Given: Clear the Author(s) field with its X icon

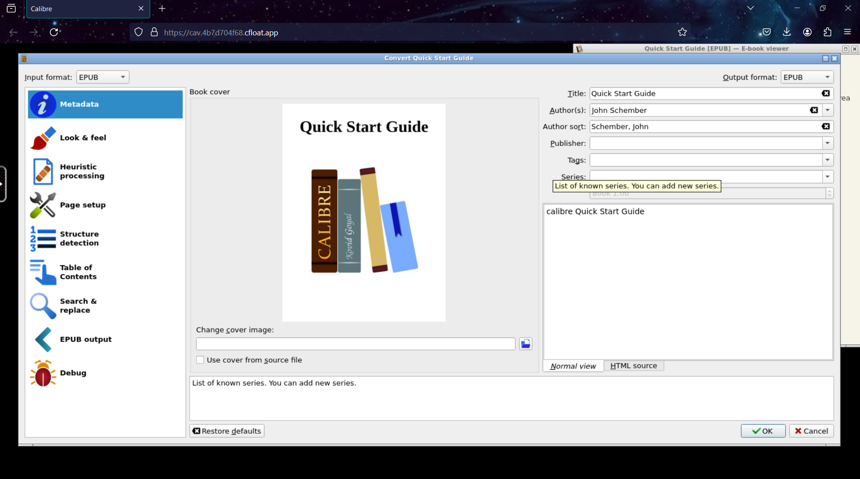Looking at the screenshot, I should pyautogui.click(x=814, y=110).
